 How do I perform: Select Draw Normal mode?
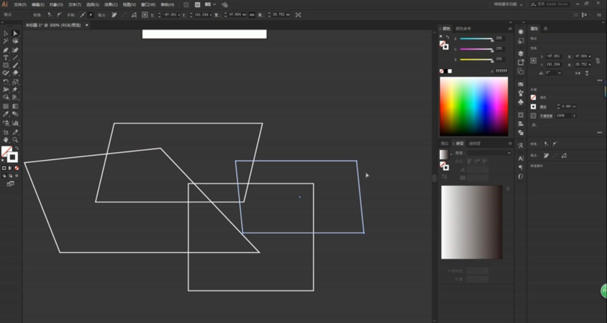click(4, 175)
